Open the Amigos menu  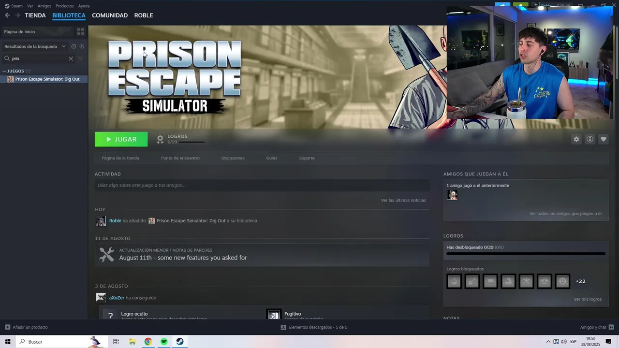44,6
